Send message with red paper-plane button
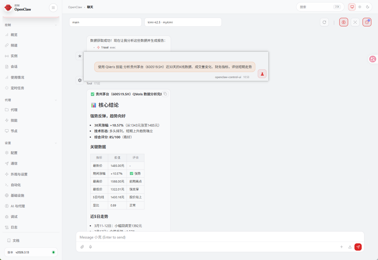Viewport: 378px width, 260px height. point(358,247)
